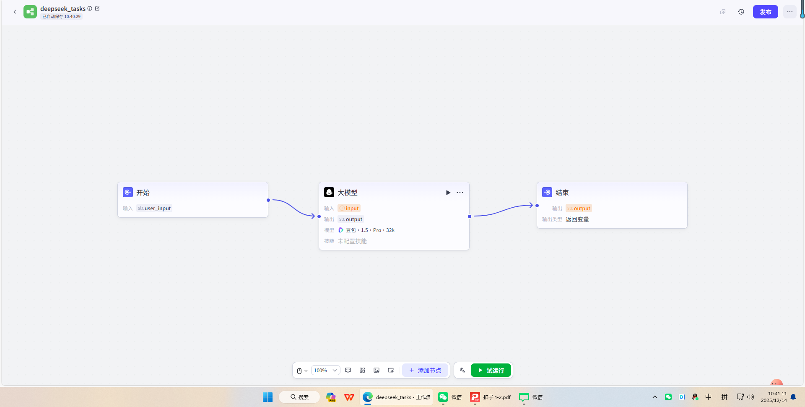805x407 pixels.
Task: Click the 豆包 1.5 Pro 32k model entry
Action: pyautogui.click(x=366, y=230)
